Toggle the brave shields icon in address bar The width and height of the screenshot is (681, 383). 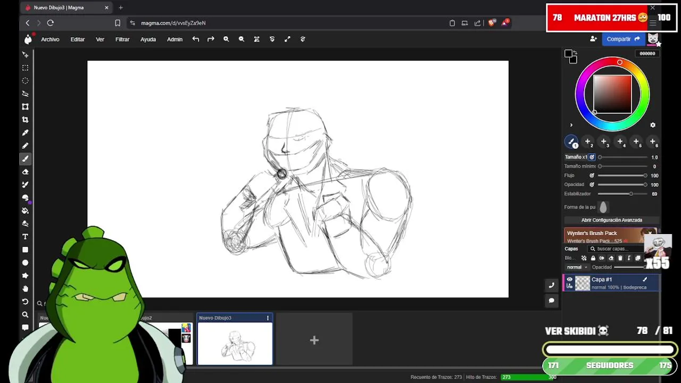[x=491, y=23]
